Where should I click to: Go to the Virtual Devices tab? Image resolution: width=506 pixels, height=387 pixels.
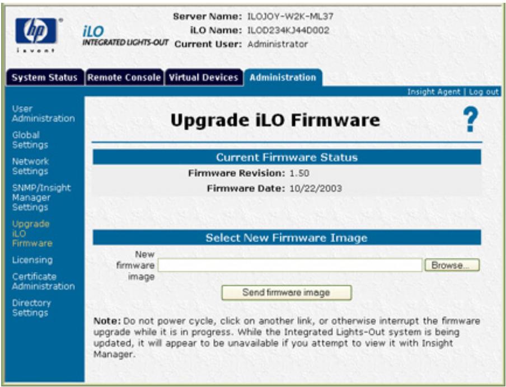[x=204, y=77]
